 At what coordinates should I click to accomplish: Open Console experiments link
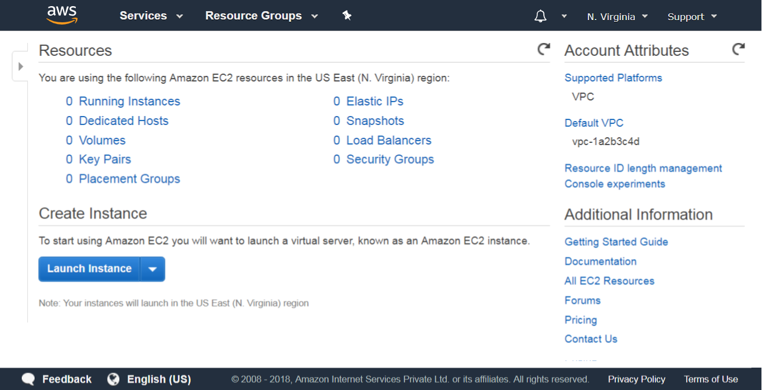[x=615, y=184]
